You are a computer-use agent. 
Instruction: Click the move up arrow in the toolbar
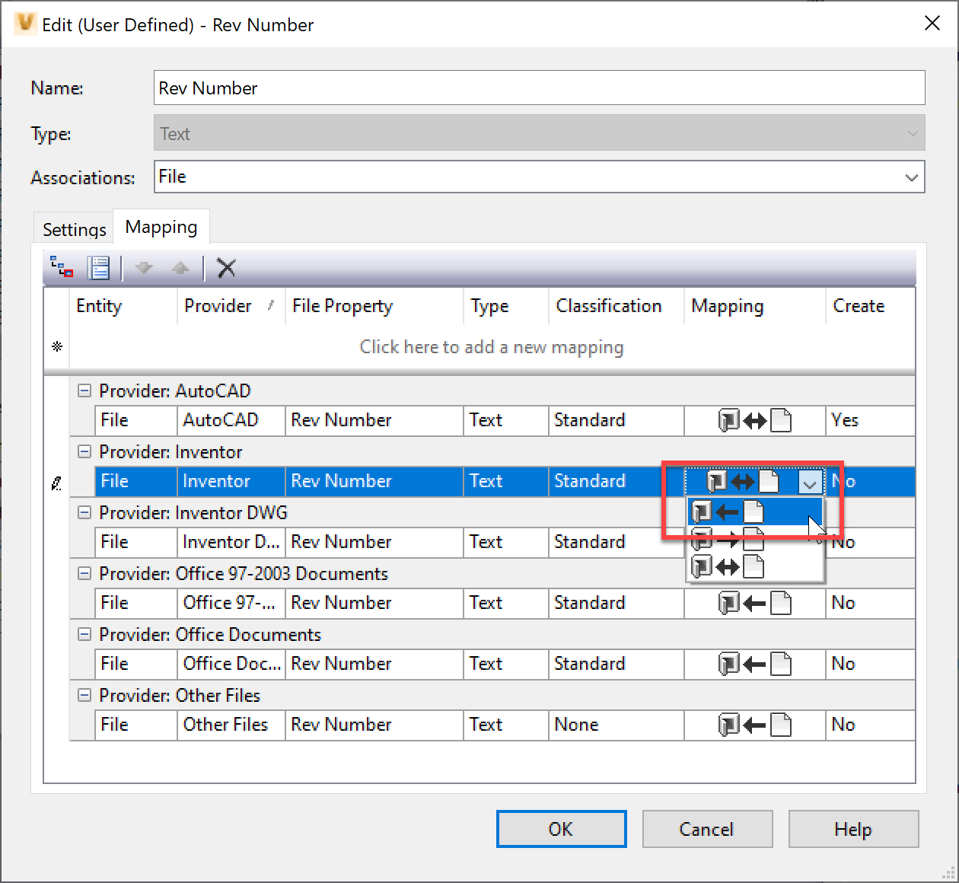point(180,268)
